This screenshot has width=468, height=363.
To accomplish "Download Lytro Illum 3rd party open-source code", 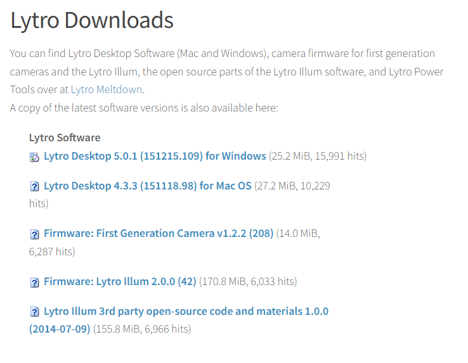I will tap(179, 320).
